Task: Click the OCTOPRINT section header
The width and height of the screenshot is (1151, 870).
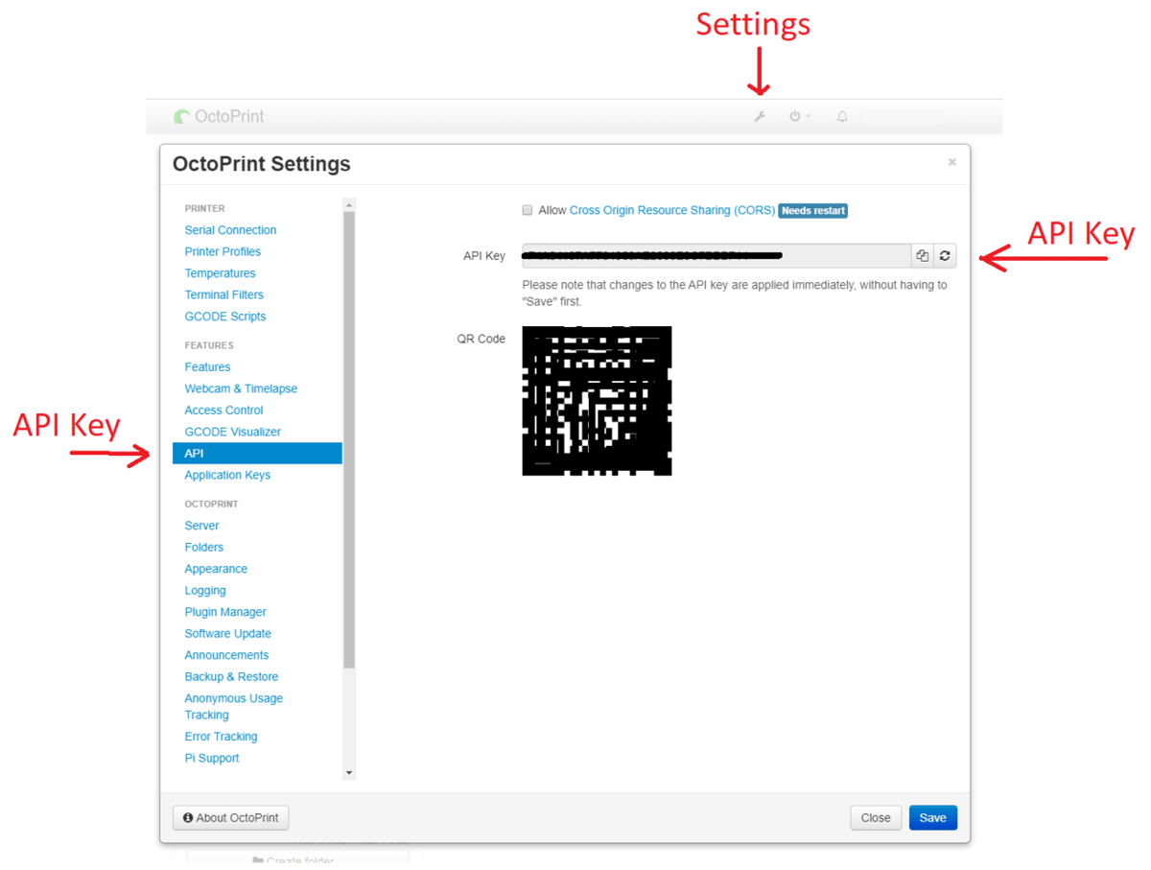Action: [211, 504]
